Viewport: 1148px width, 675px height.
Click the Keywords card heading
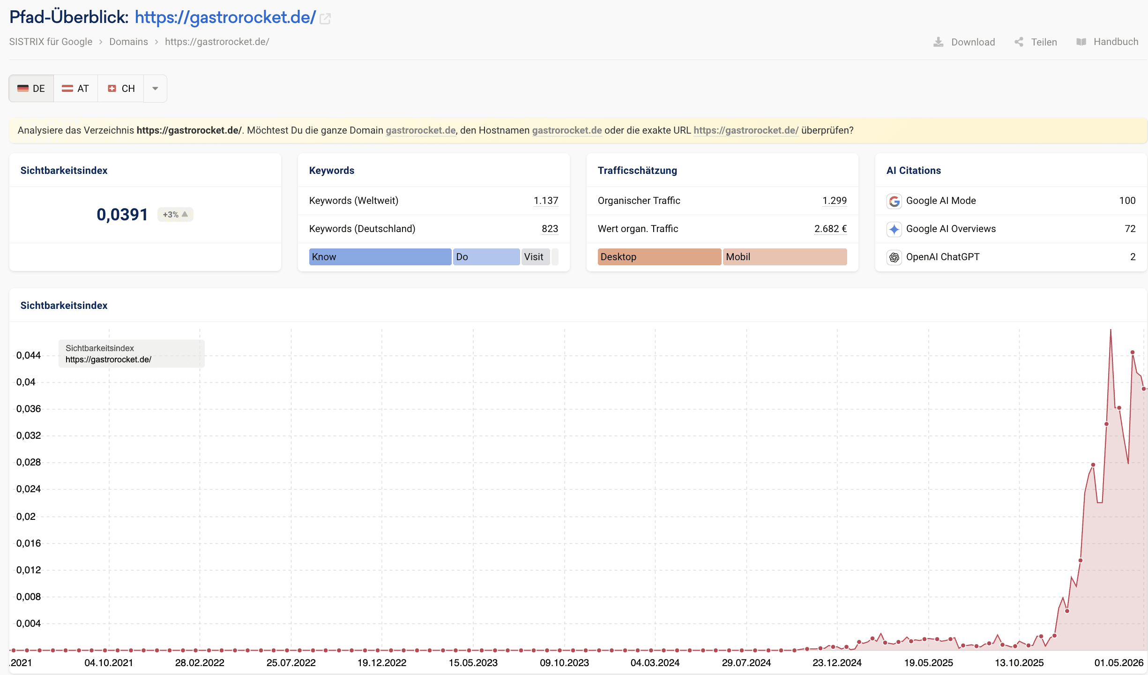coord(332,171)
